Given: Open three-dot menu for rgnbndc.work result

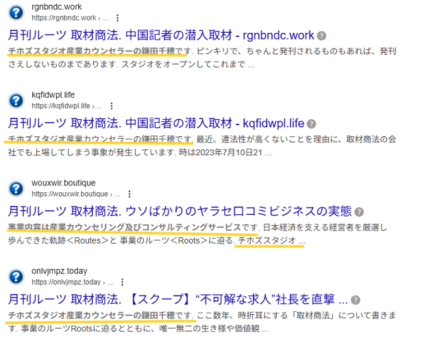Looking at the screenshot, I should point(118,18).
